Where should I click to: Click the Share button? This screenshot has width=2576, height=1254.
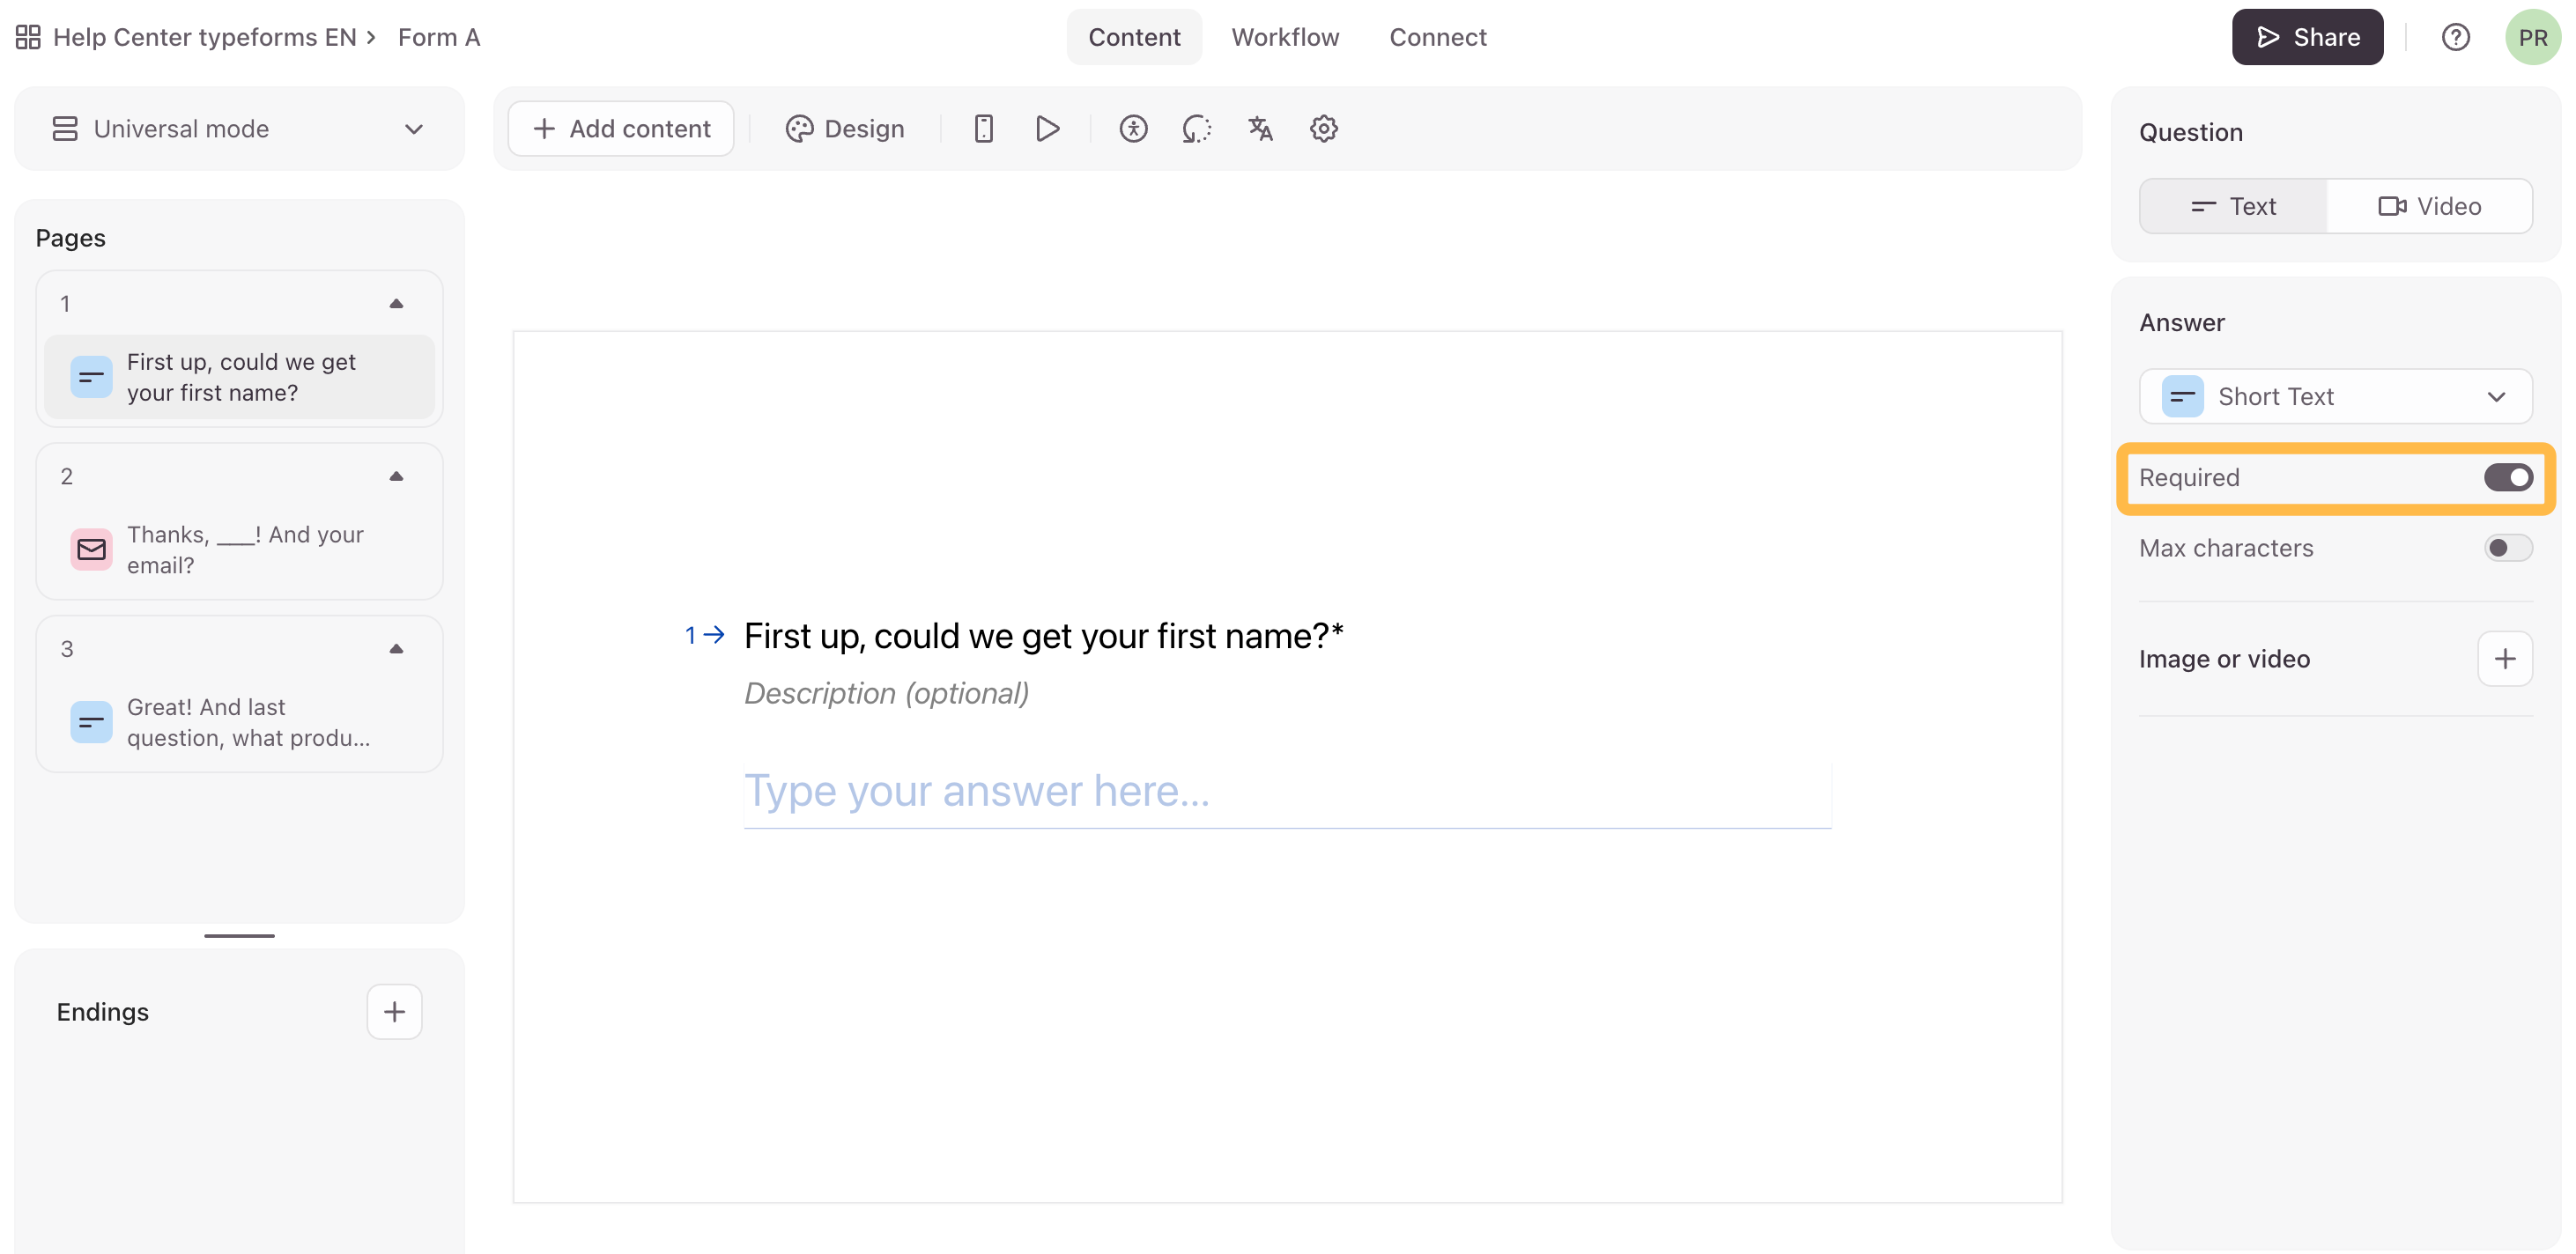coord(2307,37)
